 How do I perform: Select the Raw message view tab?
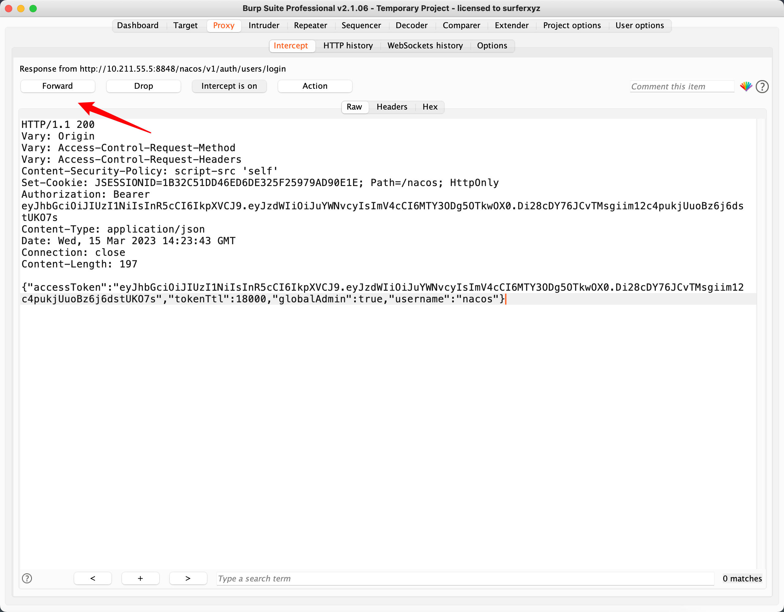(x=354, y=107)
